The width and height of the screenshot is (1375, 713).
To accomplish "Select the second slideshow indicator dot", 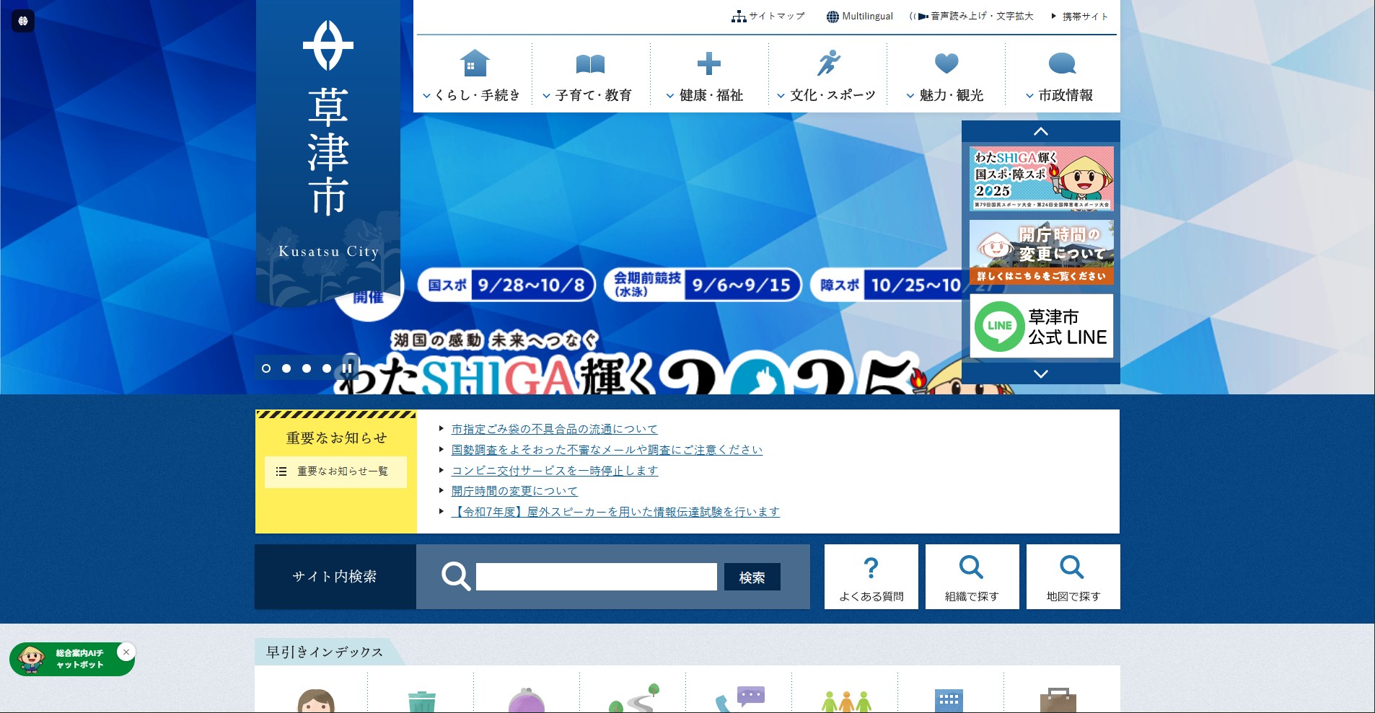I will (286, 368).
